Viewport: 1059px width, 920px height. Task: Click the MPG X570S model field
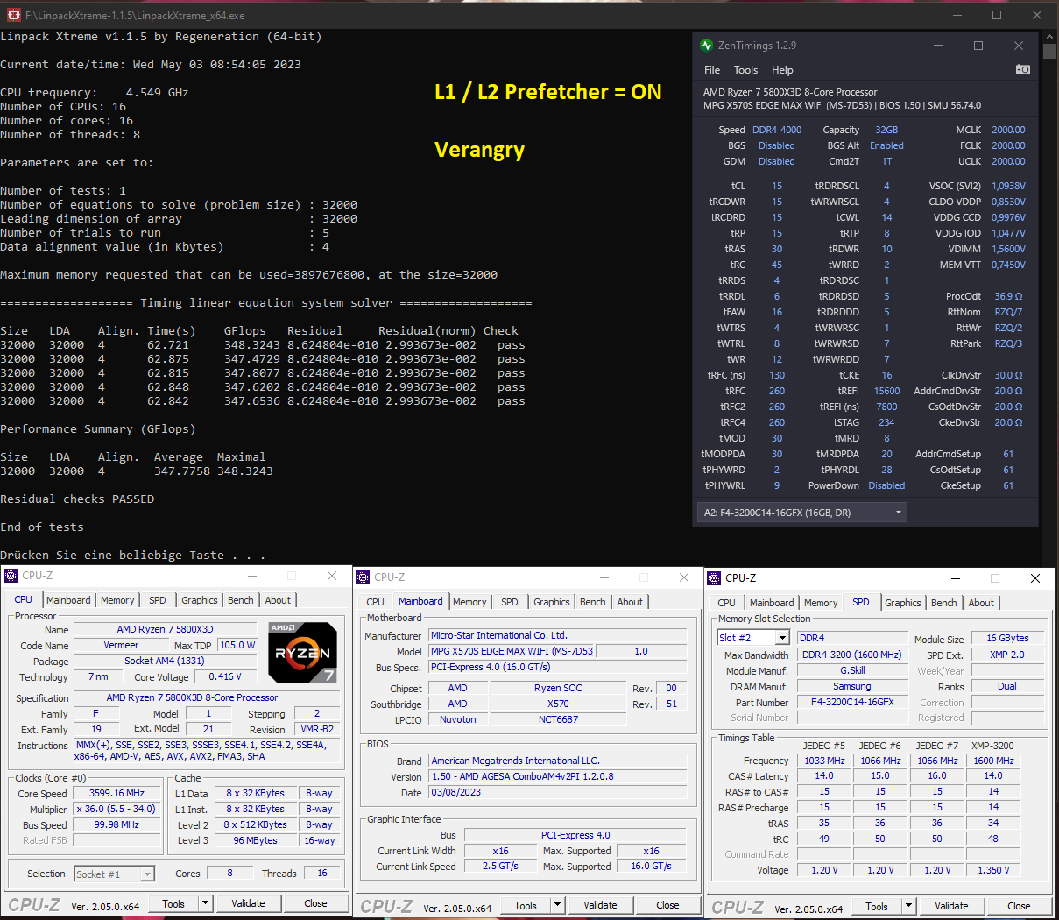click(x=512, y=651)
